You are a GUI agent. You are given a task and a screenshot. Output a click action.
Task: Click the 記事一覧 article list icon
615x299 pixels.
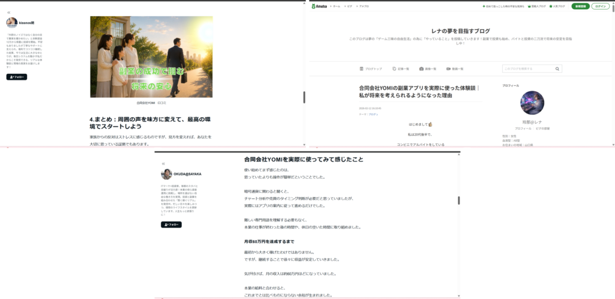394,68
